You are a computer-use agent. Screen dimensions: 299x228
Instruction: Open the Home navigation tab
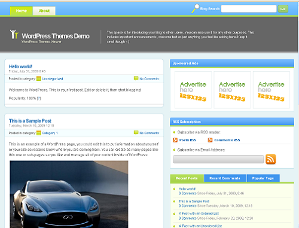(x=22, y=11)
